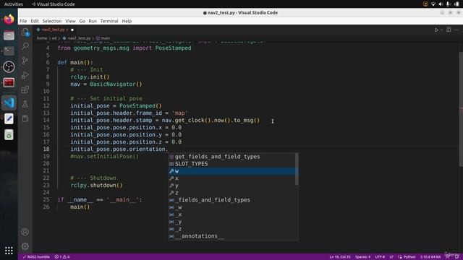
Task: Open the run button dropdown arrow
Action: click(441, 30)
